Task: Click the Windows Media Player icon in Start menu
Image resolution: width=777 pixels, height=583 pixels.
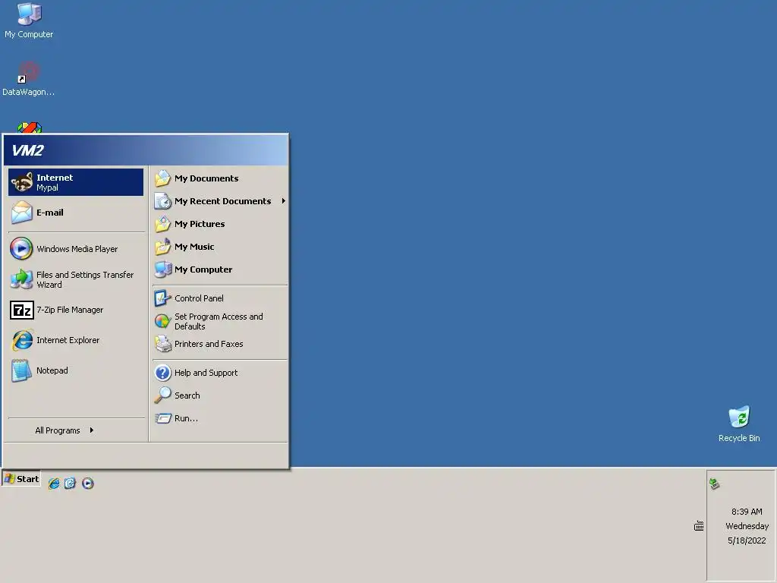Action: click(21, 249)
